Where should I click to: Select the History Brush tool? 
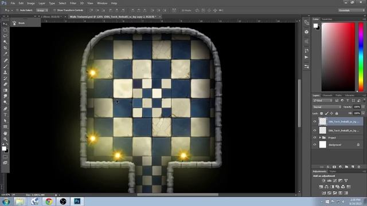pyautogui.click(x=5, y=78)
